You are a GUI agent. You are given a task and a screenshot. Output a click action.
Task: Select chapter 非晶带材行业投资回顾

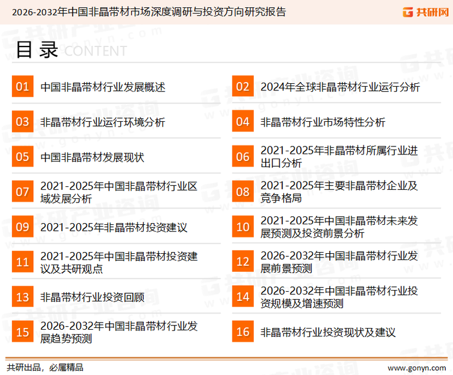coord(92,297)
